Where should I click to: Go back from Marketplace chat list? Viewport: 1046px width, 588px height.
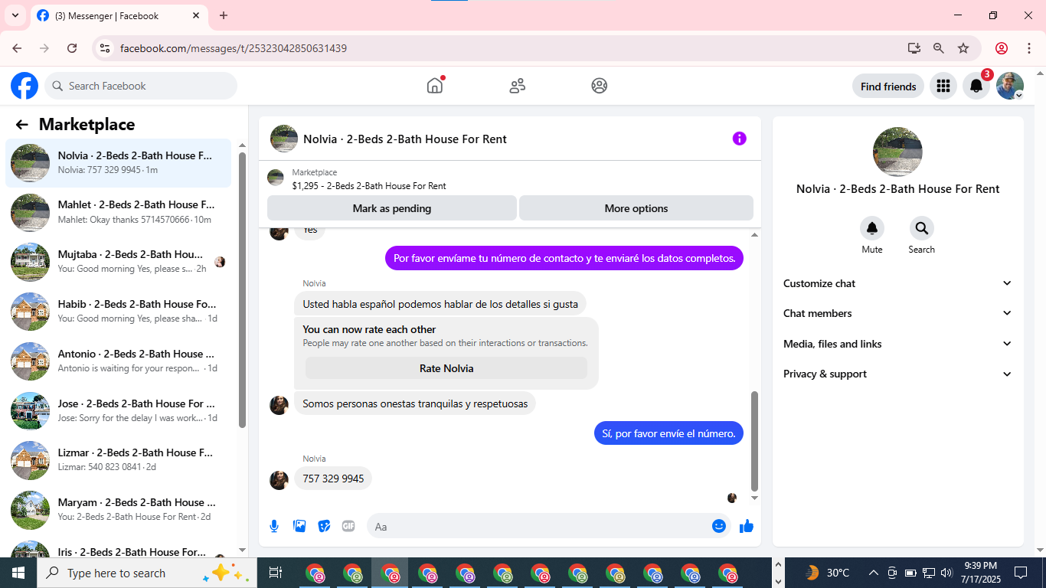(x=22, y=125)
